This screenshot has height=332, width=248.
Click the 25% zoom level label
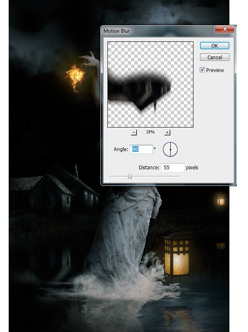point(150,132)
